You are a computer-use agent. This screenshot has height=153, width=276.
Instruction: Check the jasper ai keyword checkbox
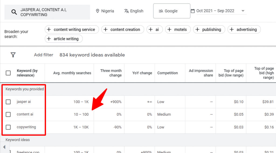tap(8, 102)
